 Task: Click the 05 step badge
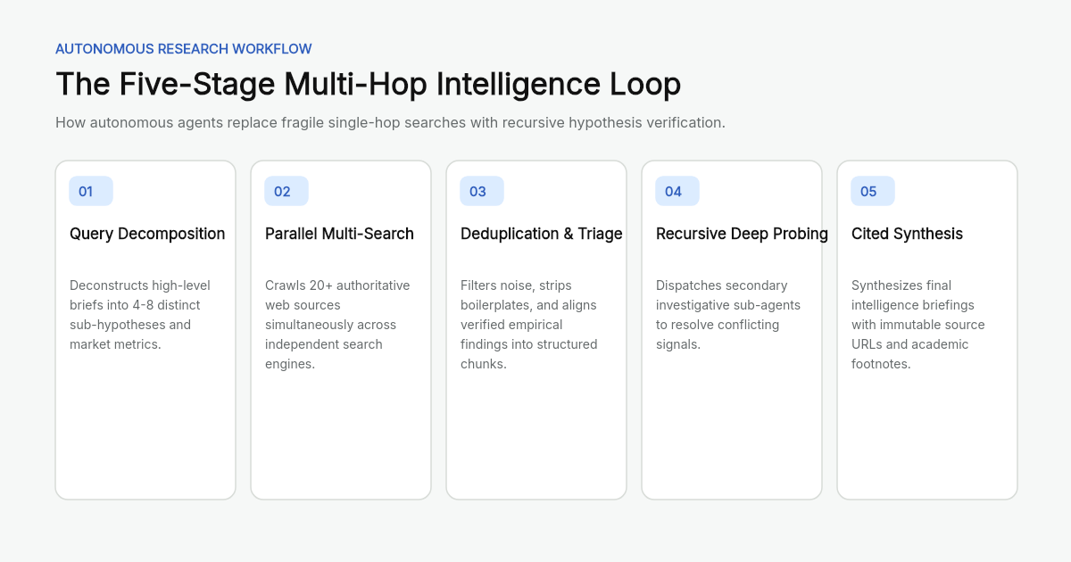[873, 191]
